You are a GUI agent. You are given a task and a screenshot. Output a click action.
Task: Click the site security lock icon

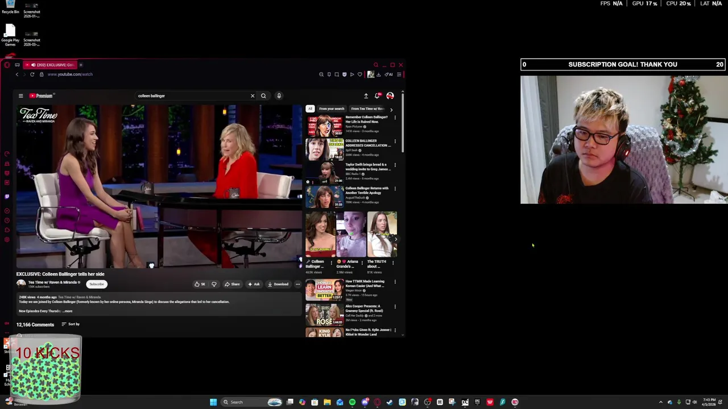42,74
